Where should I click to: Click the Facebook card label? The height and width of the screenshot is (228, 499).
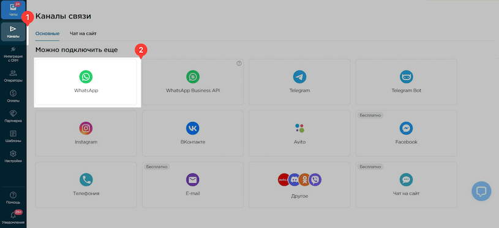click(406, 142)
